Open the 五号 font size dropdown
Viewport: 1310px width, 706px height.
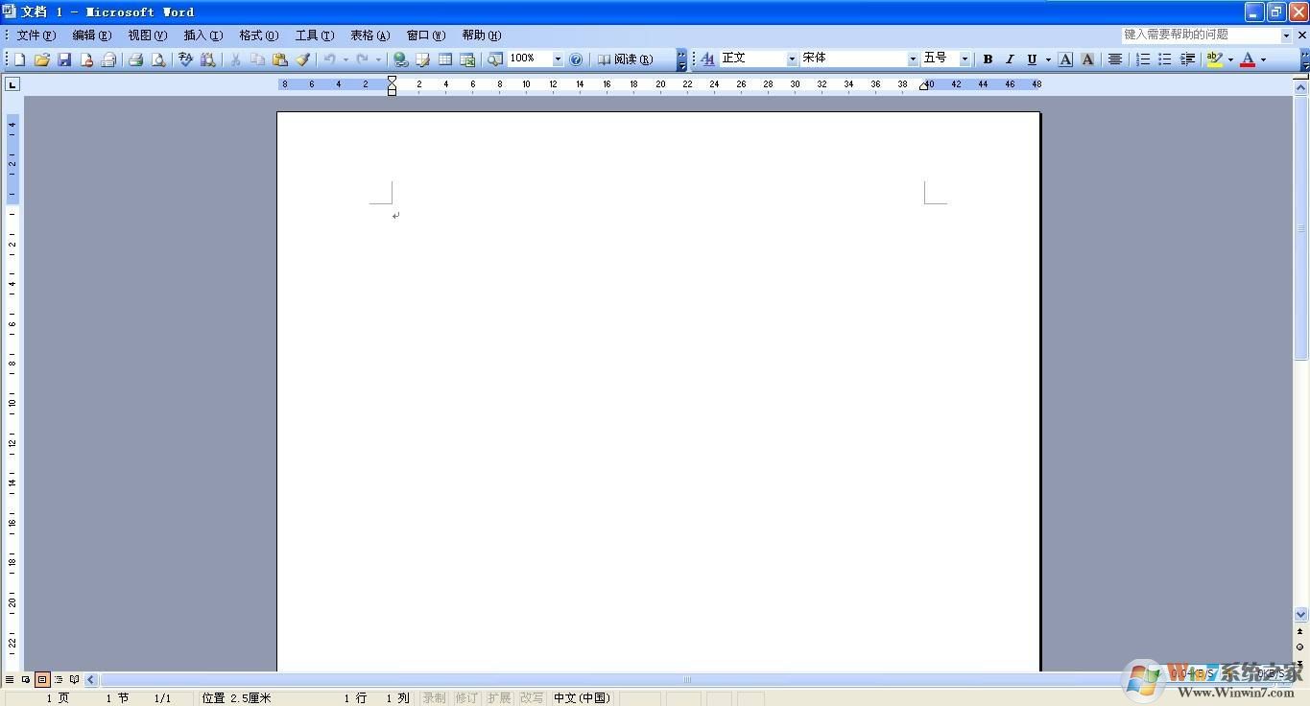coord(965,58)
